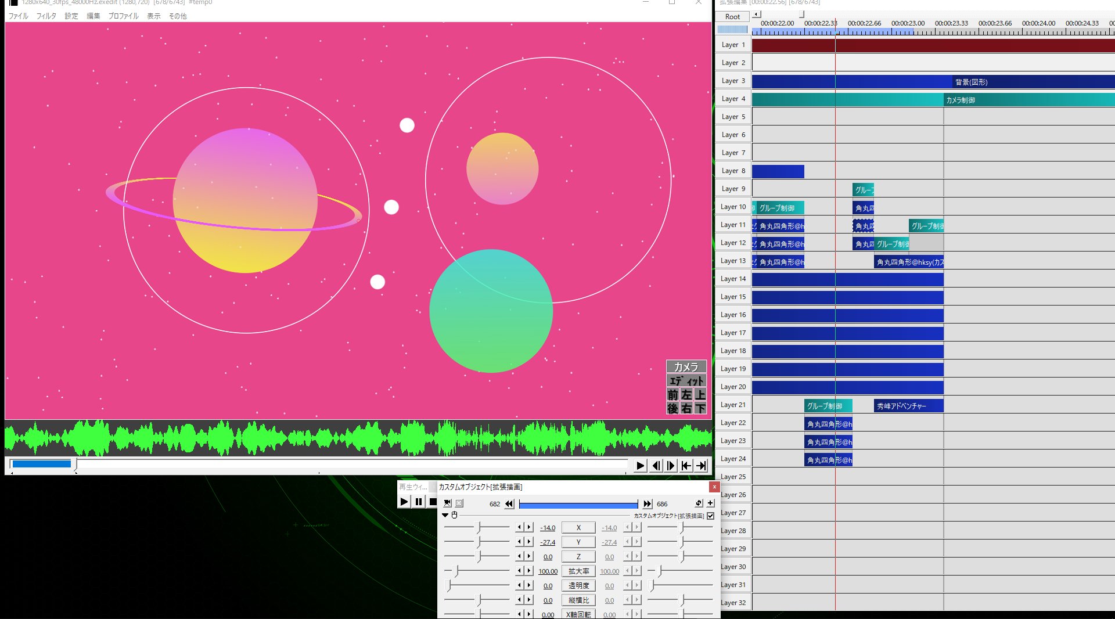This screenshot has width=1115, height=619.
Task: Open the プロファイル menu
Action: click(x=123, y=16)
